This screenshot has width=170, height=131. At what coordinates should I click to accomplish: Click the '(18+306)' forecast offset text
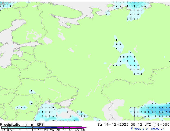[x=162, y=125]
